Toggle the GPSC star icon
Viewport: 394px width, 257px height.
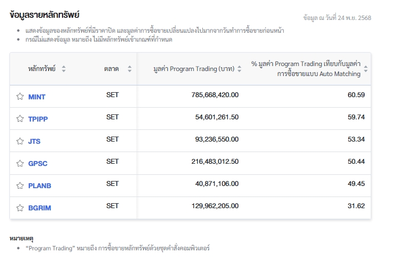click(20, 163)
